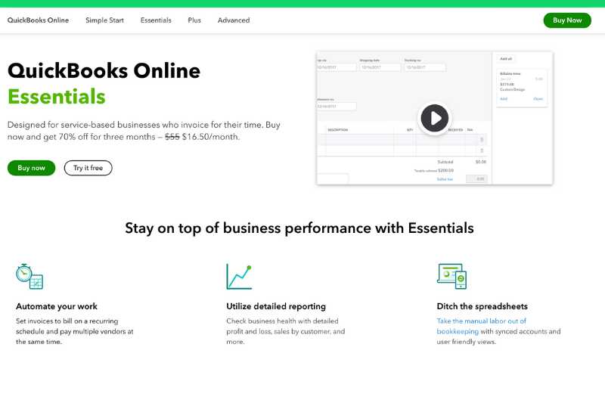605x403 pixels.
Task: Click the recurring invoices description text
Action: pyautogui.click(x=74, y=331)
